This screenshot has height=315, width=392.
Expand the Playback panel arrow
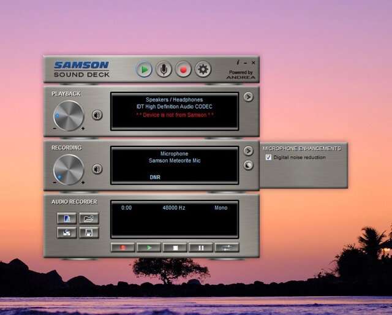(x=248, y=97)
